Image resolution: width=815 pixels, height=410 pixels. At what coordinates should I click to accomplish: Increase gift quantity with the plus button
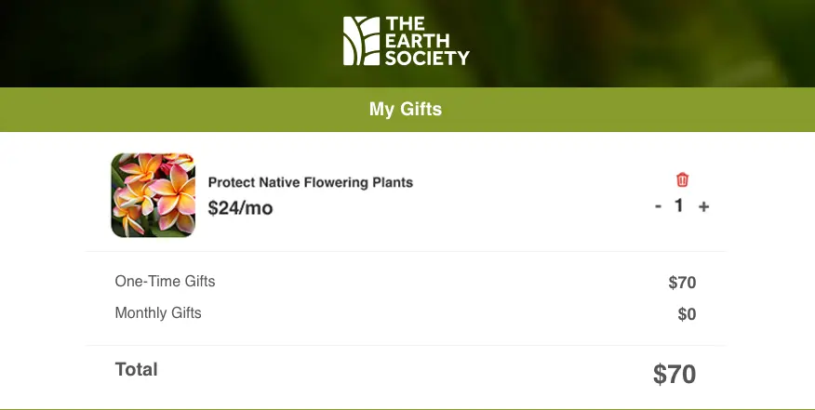point(703,206)
